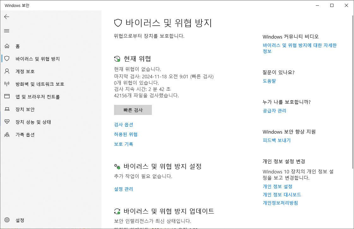The height and width of the screenshot is (229, 354).
Task: Click the Windows 커뮤니티 비디오 heading
Action: coord(291,37)
